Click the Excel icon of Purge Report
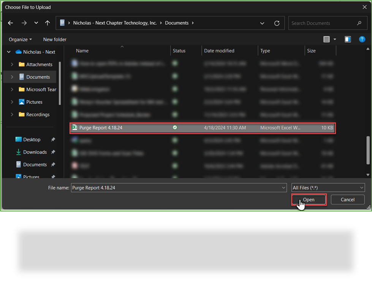The width and height of the screenshot is (372, 281). [x=74, y=127]
